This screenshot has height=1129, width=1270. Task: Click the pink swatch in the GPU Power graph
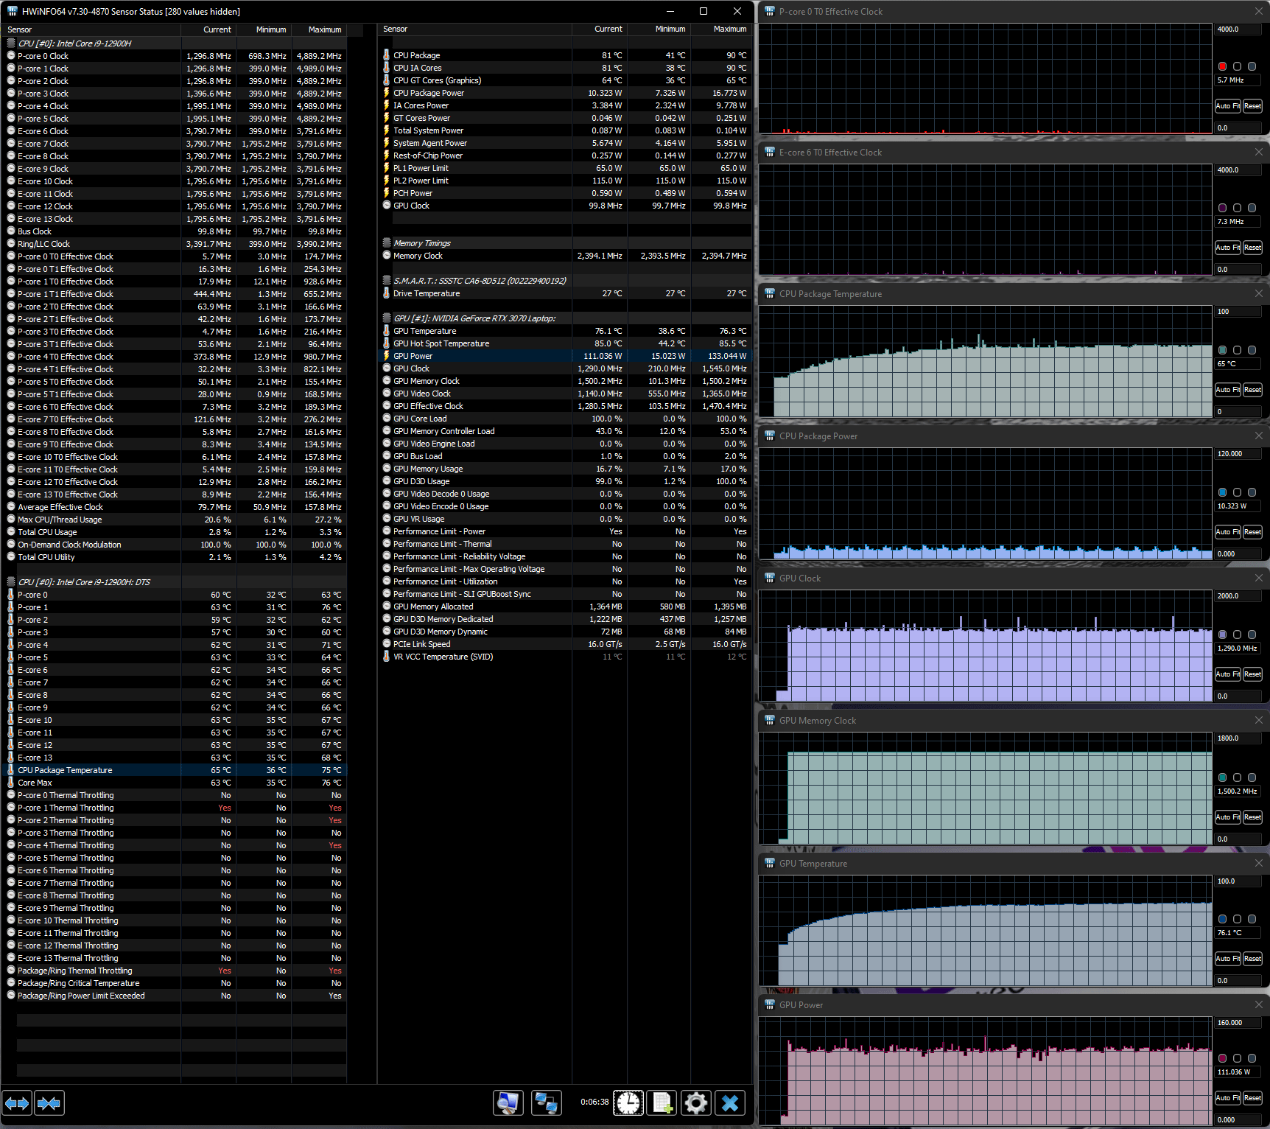pyautogui.click(x=1223, y=1058)
